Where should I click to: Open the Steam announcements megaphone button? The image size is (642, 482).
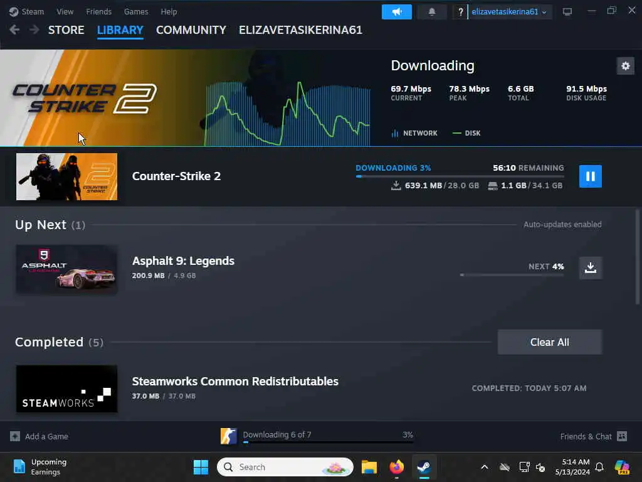[396, 12]
